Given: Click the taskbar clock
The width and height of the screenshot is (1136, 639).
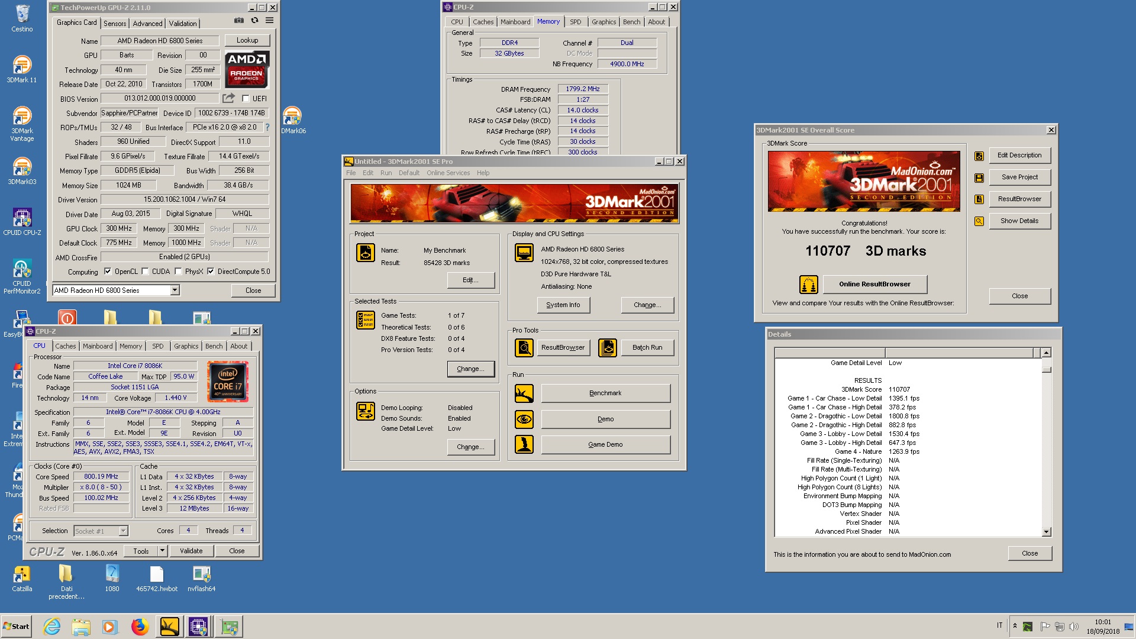Looking at the screenshot, I should [x=1103, y=627].
